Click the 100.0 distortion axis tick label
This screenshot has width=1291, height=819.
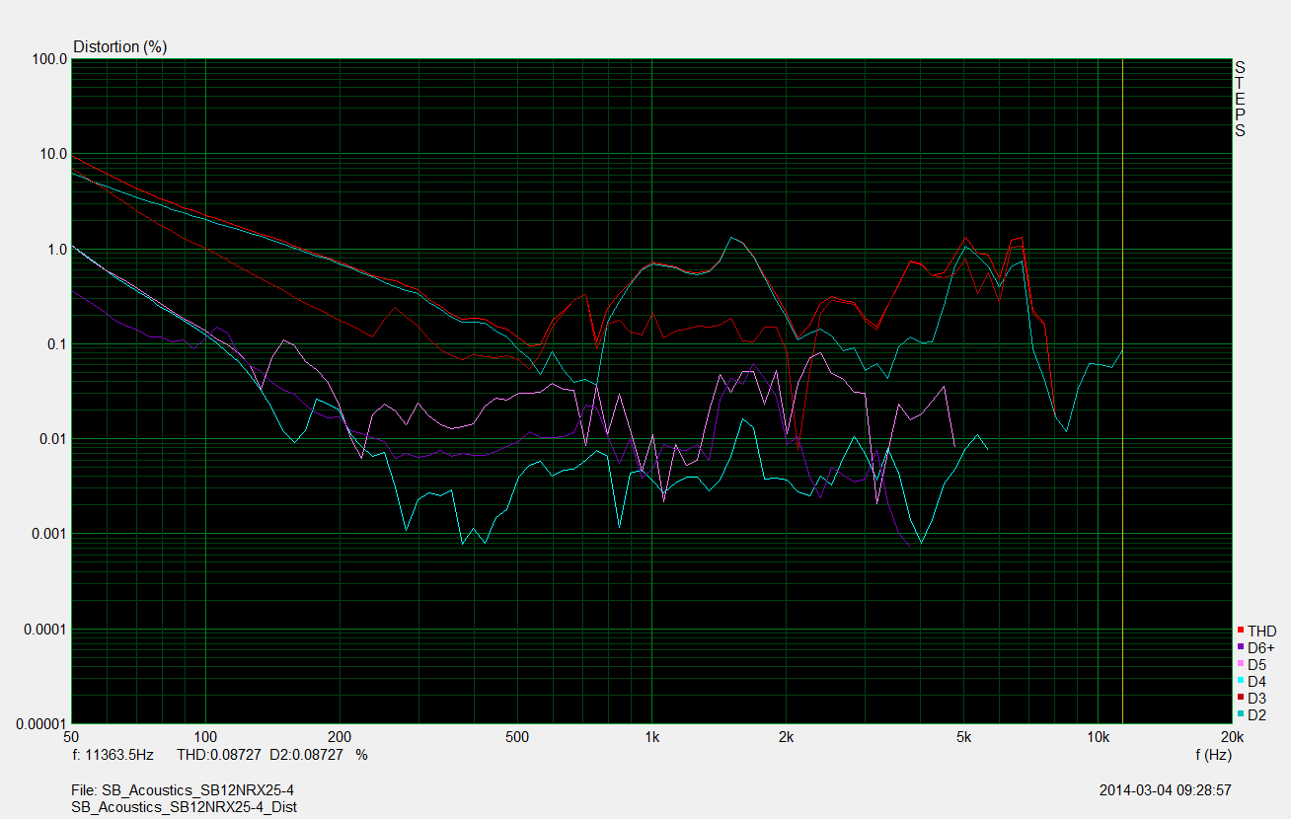(x=50, y=59)
